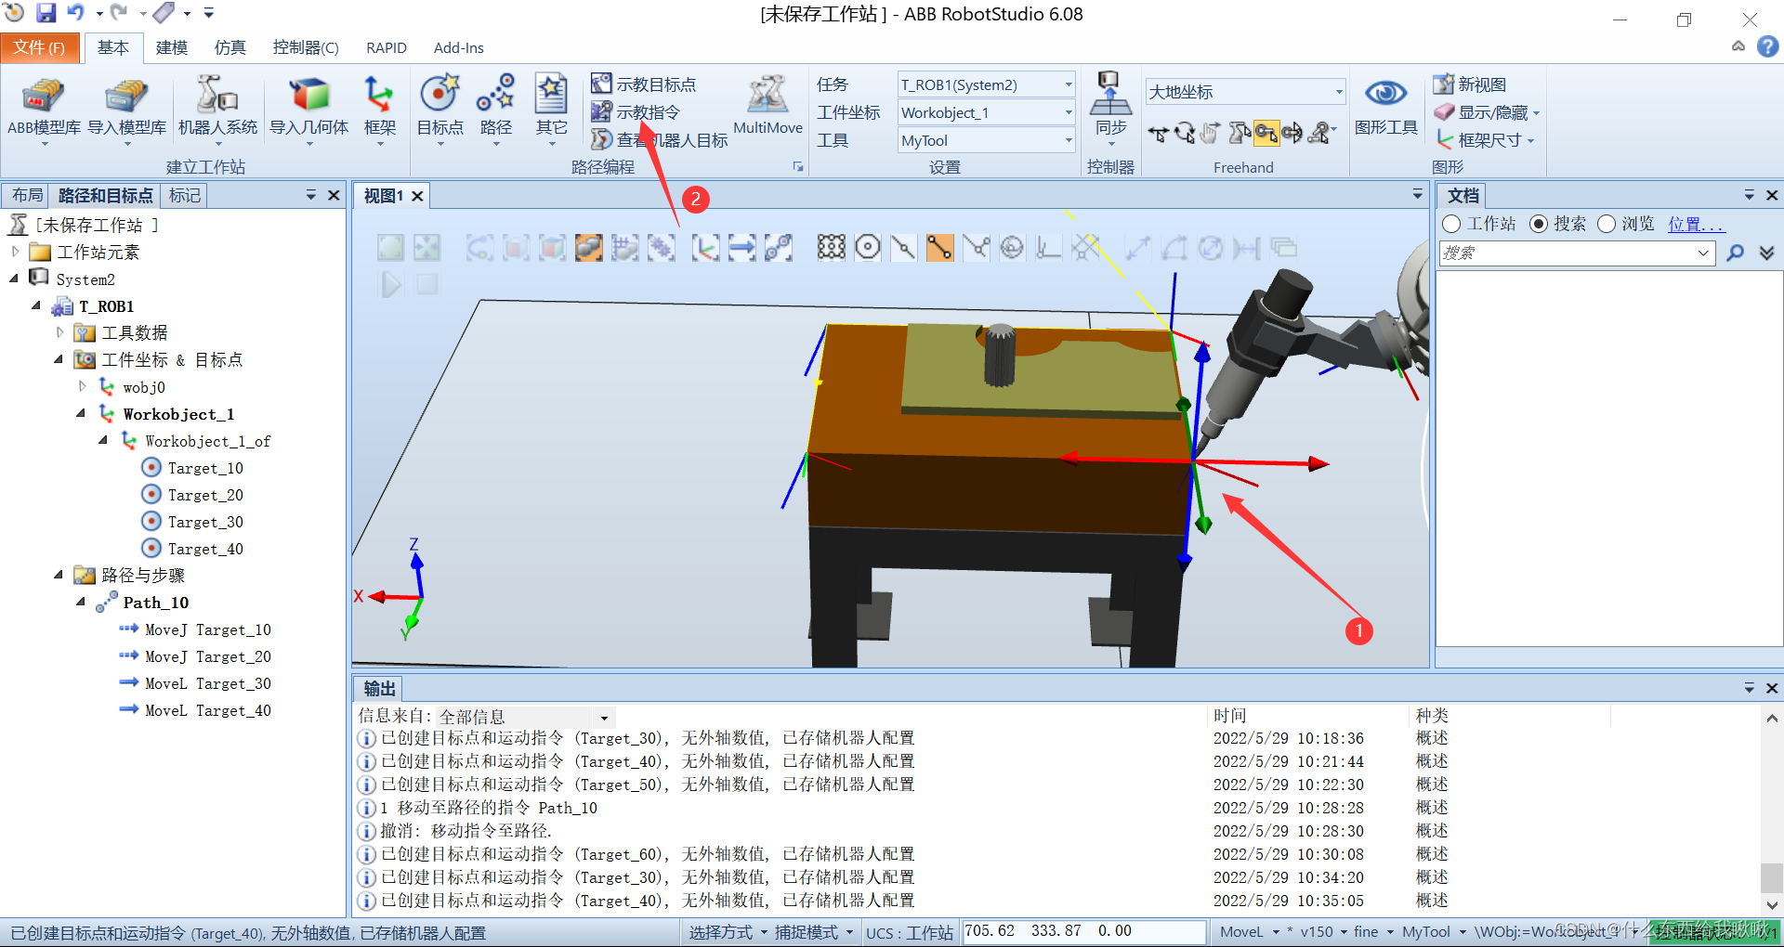
Task: Open the 位置... link
Action: 1696,224
